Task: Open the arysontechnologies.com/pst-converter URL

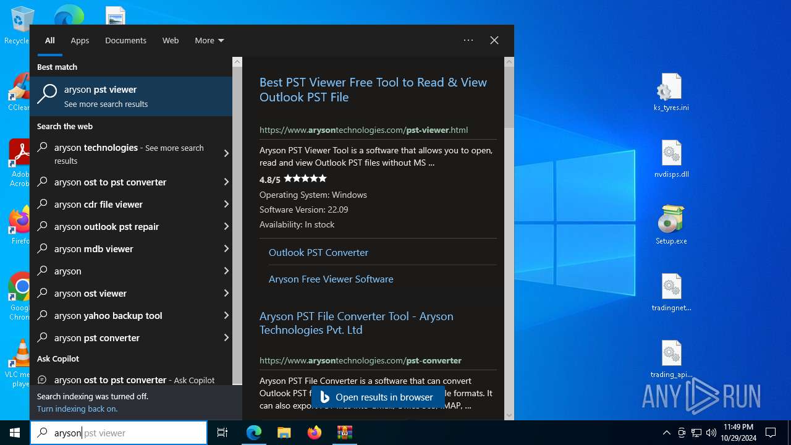Action: tap(360, 360)
